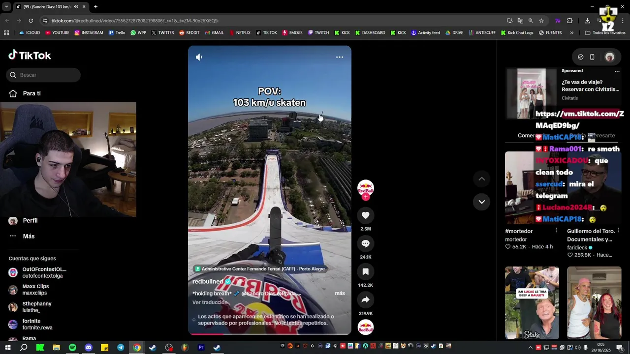This screenshot has width=630, height=354.
Task: Go to the next video with the down chevron
Action: tap(481, 202)
